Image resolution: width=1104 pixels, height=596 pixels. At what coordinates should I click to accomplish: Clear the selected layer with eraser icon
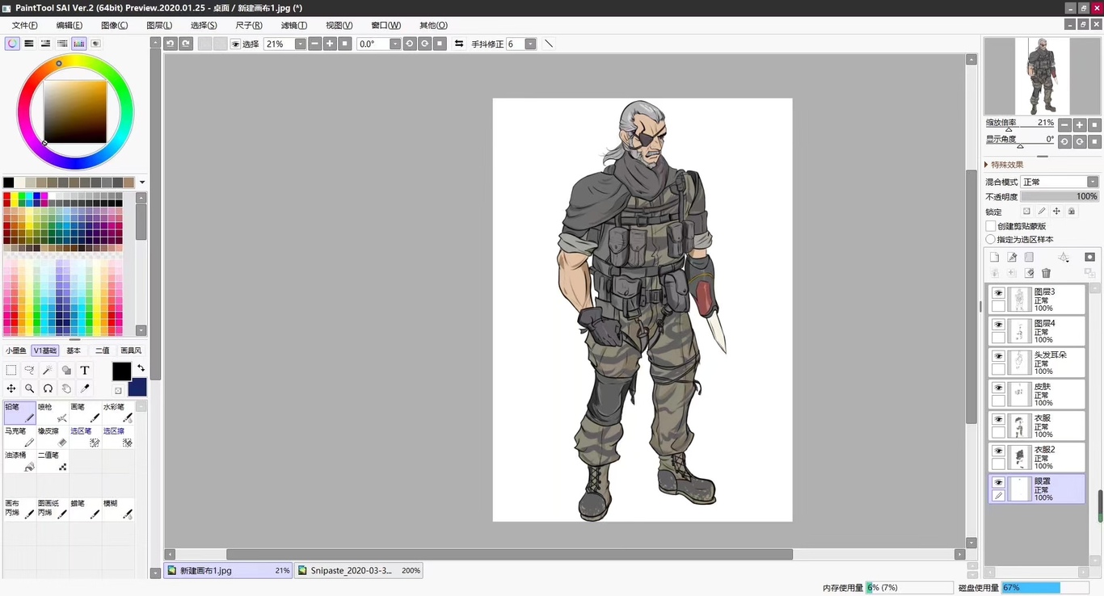click(1029, 273)
